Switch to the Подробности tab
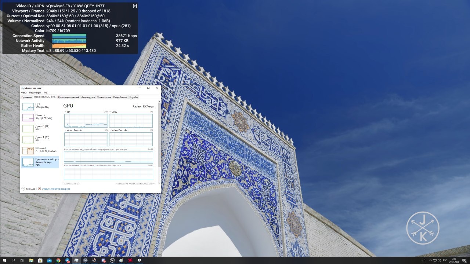This screenshot has height=264, width=470. (120, 97)
